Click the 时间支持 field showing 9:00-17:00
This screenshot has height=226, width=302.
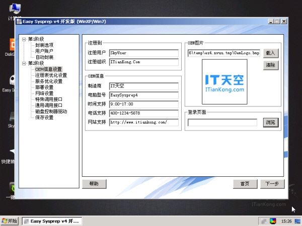point(144,104)
